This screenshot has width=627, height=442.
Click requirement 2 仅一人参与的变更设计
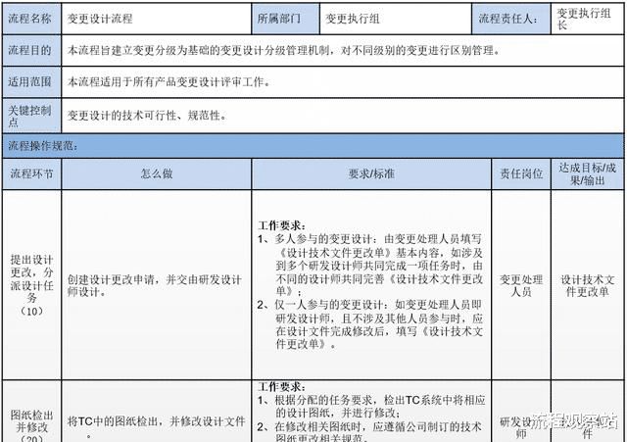click(370, 324)
